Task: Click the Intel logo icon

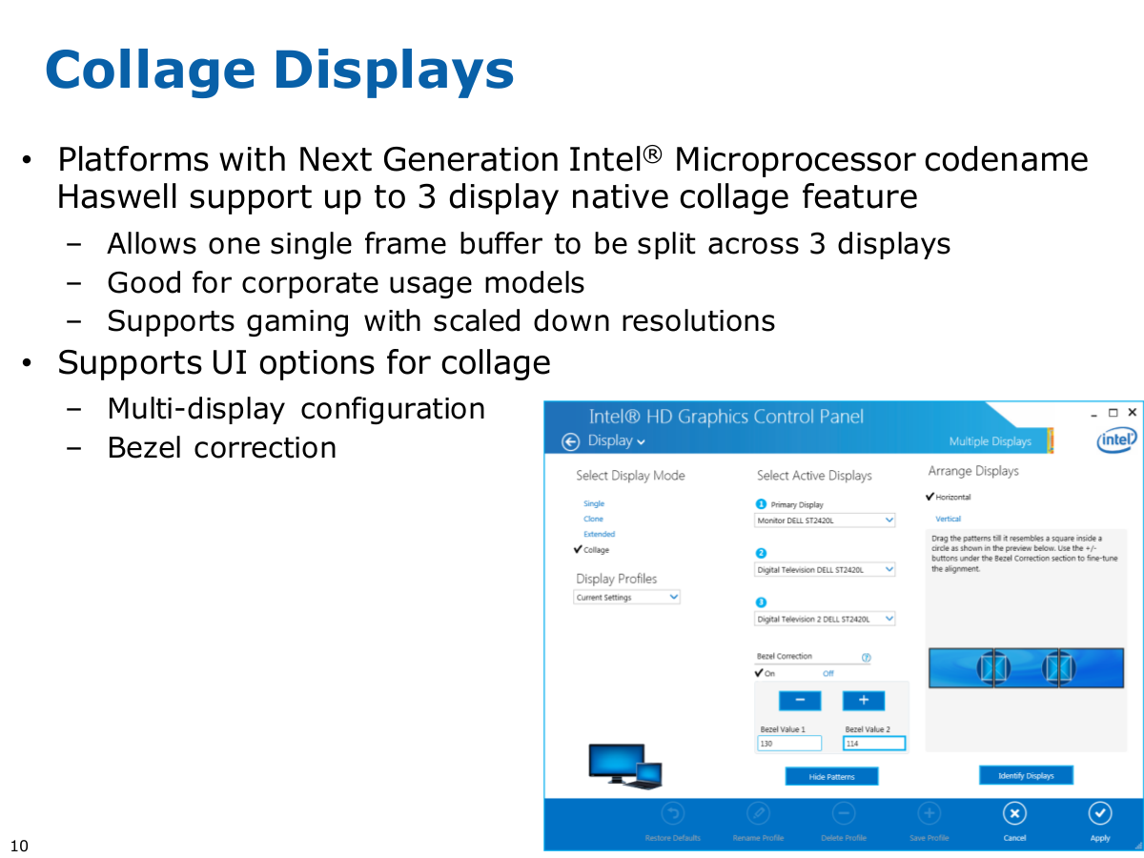Action: pyautogui.click(x=1115, y=439)
